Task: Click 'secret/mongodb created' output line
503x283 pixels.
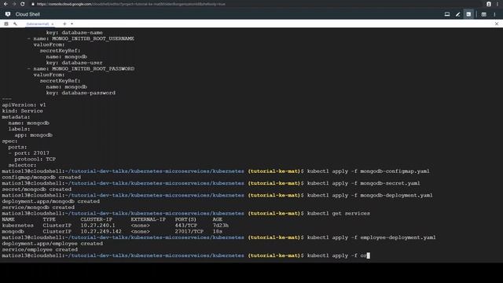Action: (x=37, y=189)
